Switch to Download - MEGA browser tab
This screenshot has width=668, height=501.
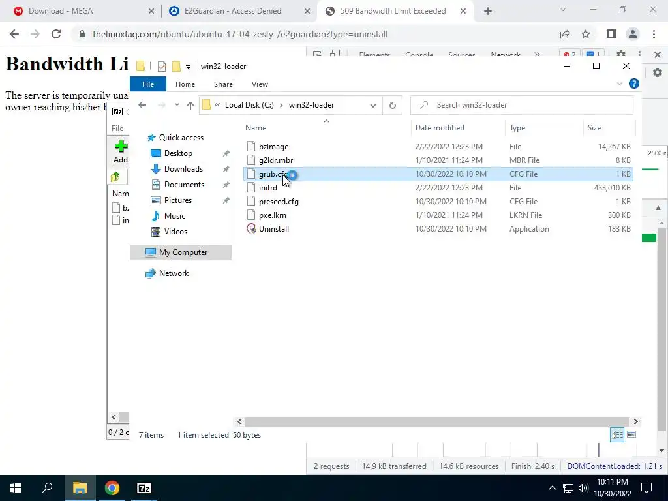tap(83, 11)
